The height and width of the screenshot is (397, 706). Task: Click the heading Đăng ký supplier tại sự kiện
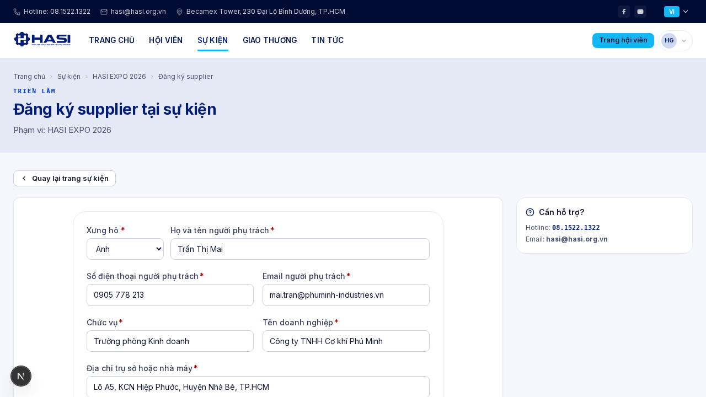click(x=115, y=109)
